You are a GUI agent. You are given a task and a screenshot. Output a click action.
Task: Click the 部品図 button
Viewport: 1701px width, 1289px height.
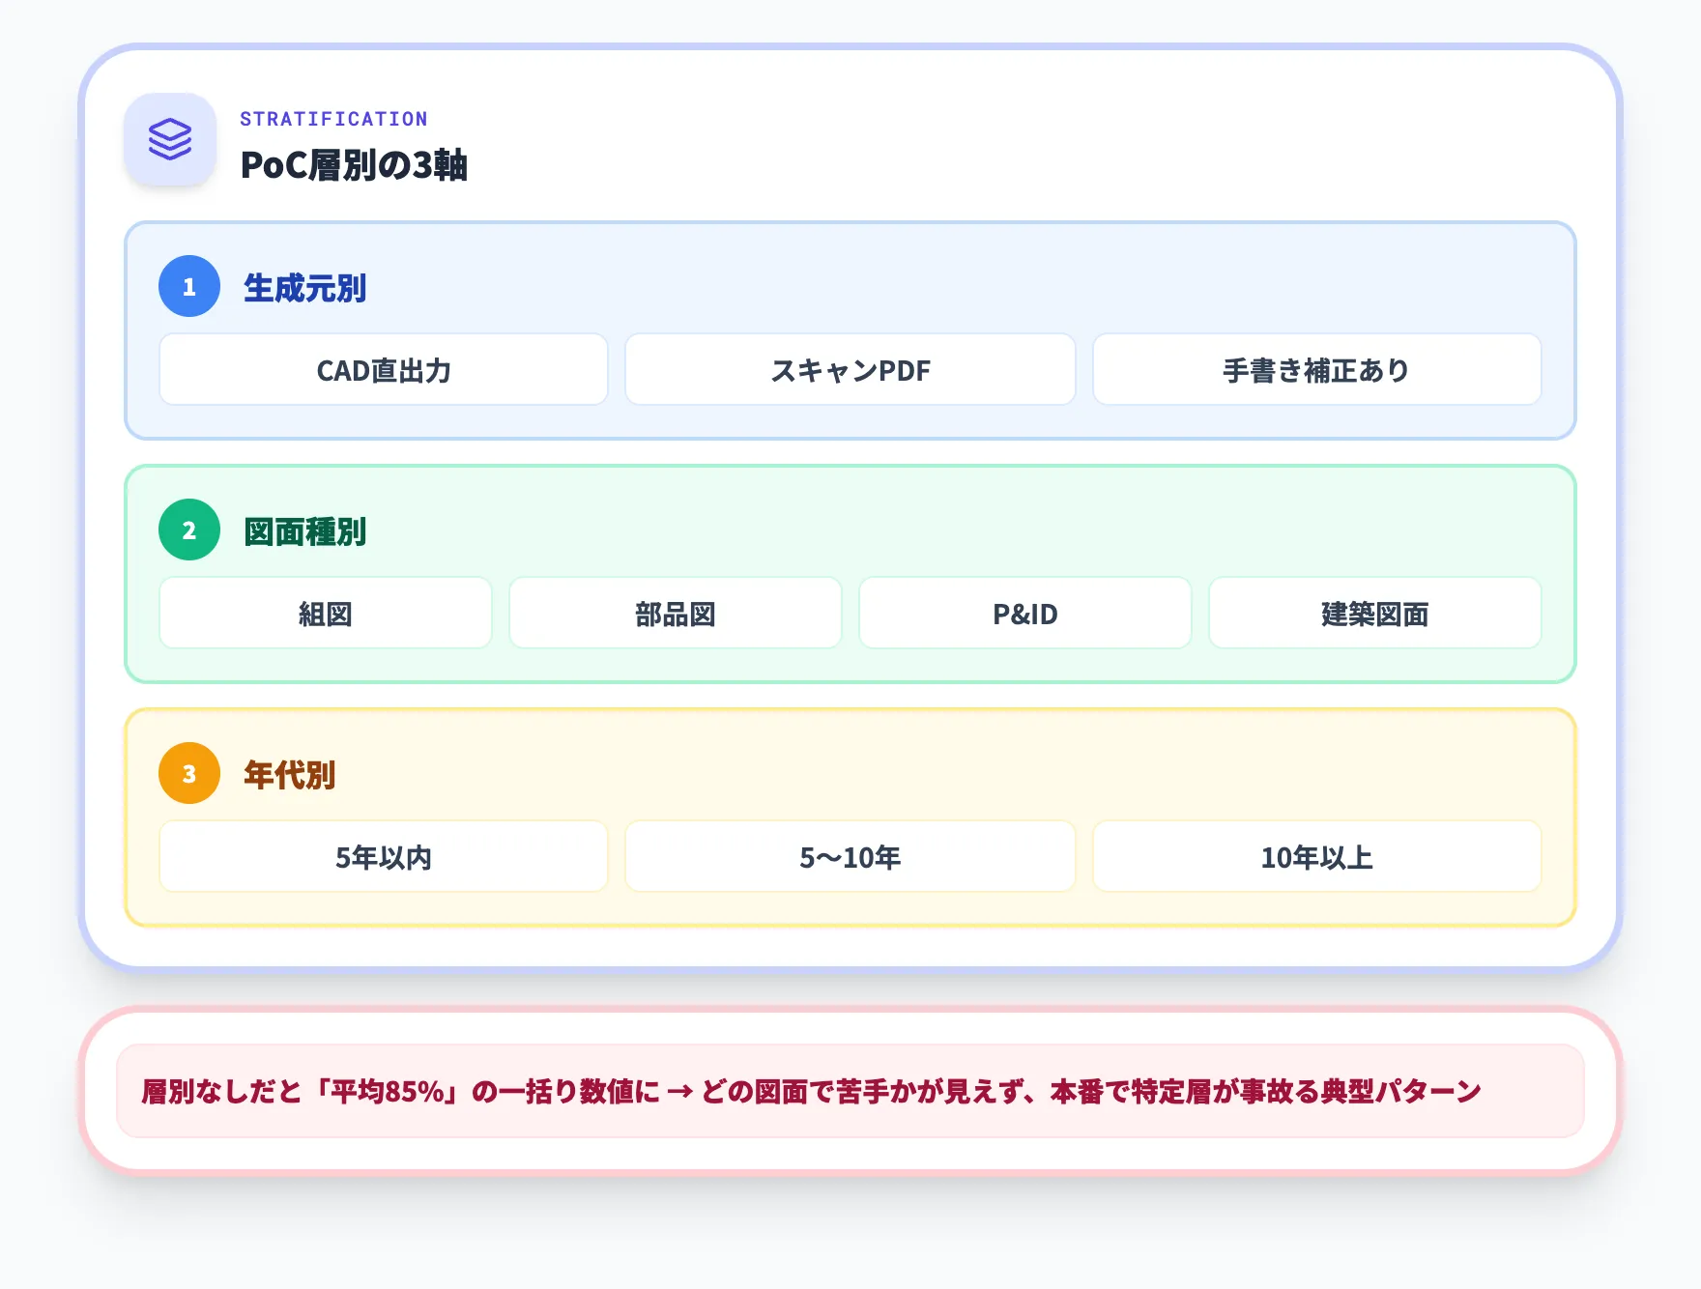pos(676,613)
